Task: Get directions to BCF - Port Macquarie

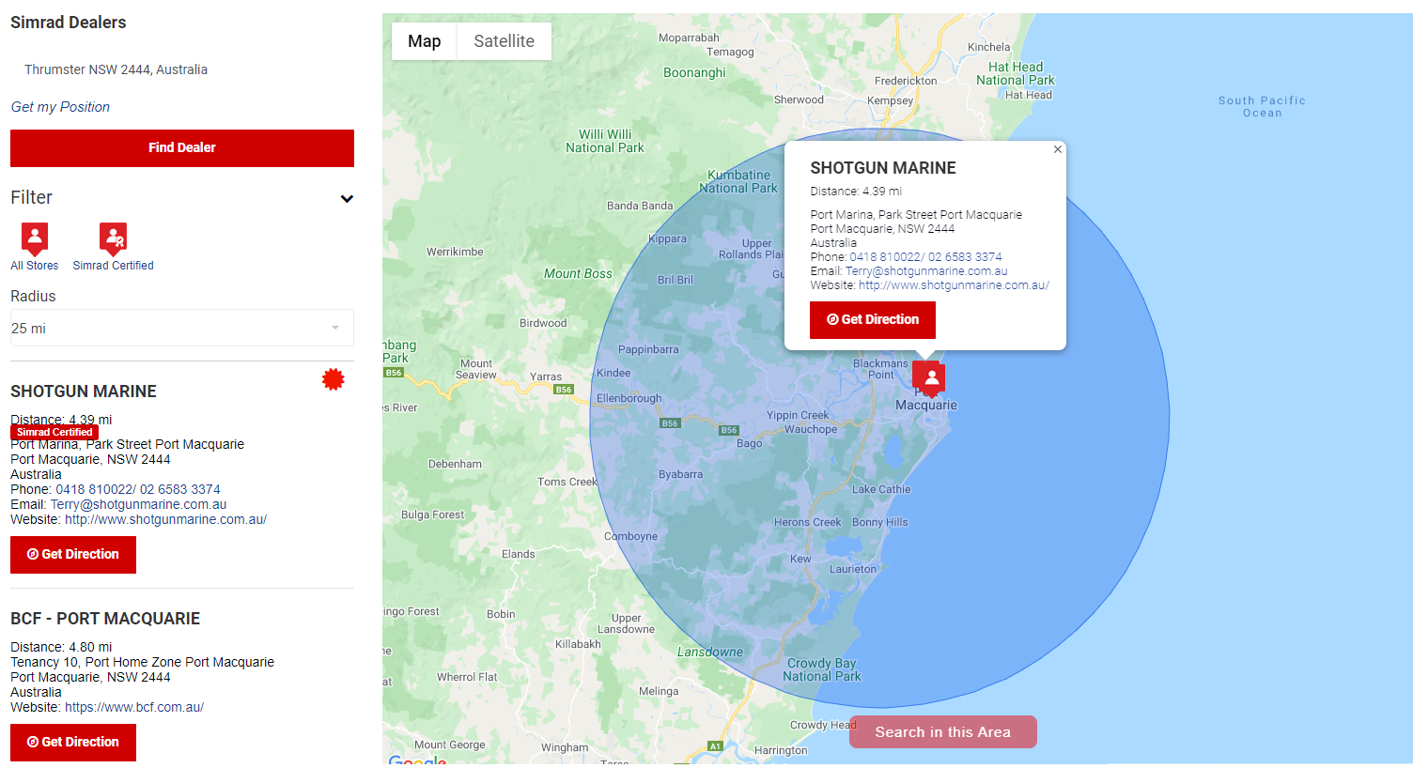Action: pos(73,742)
